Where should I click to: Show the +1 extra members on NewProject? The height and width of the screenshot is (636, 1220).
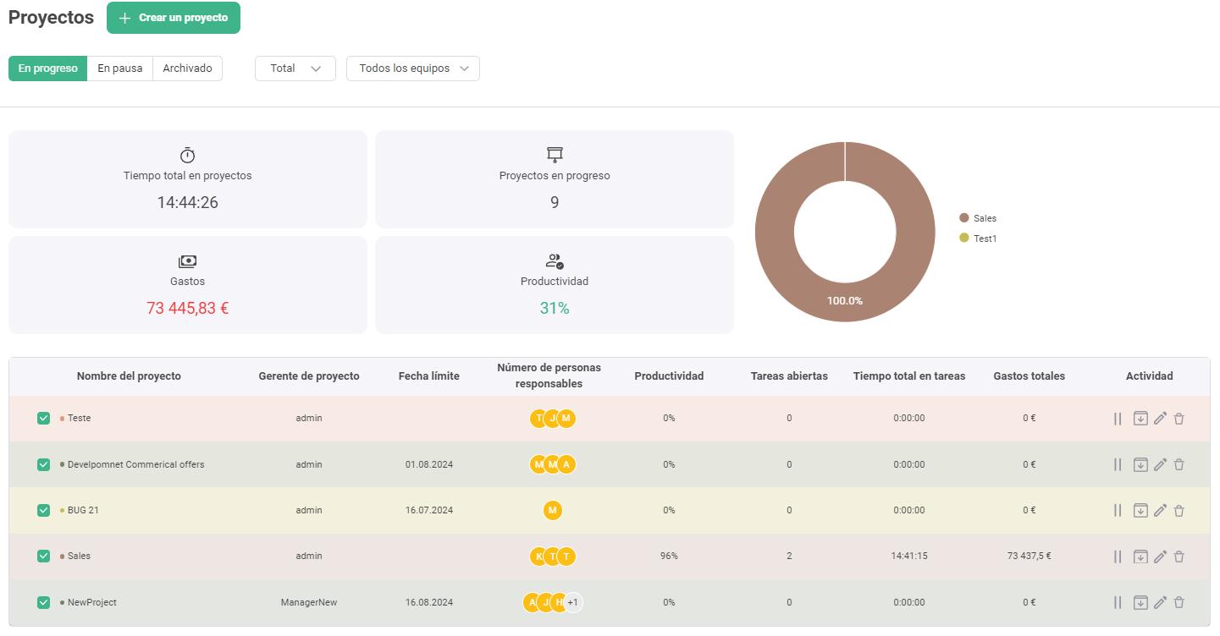[573, 602]
